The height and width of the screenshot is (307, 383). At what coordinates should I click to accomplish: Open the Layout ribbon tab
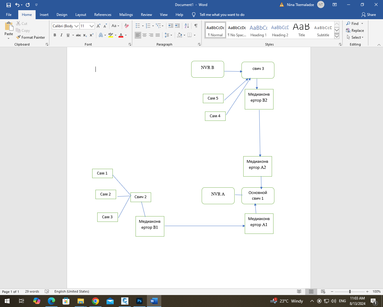coord(80,15)
